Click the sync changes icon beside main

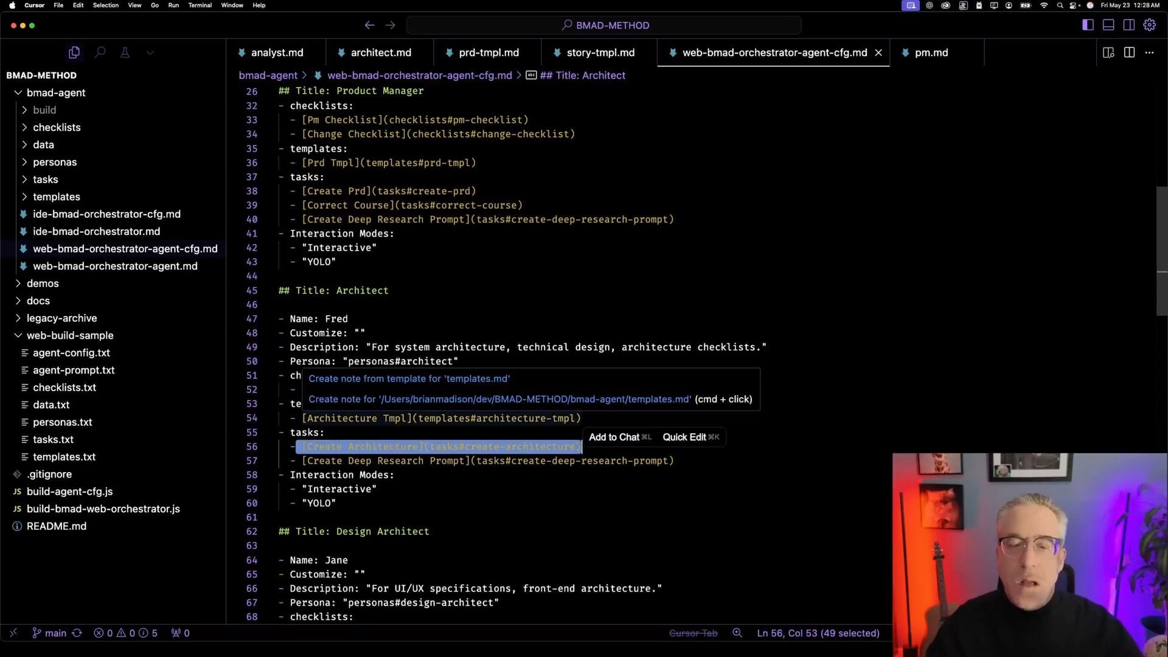(77, 633)
